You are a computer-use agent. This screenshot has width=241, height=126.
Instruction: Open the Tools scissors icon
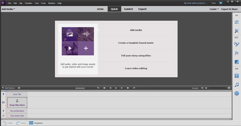(x=236, y=31)
